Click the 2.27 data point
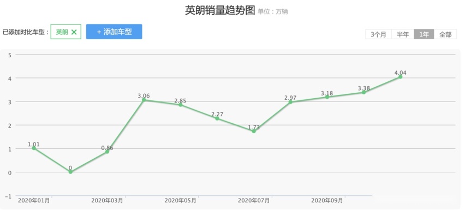This screenshot has height=210, width=465. 217,118
